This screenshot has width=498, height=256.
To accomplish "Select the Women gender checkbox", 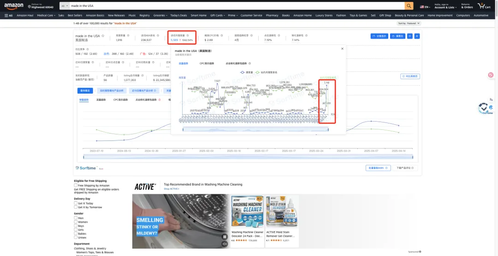I will 76,222.
